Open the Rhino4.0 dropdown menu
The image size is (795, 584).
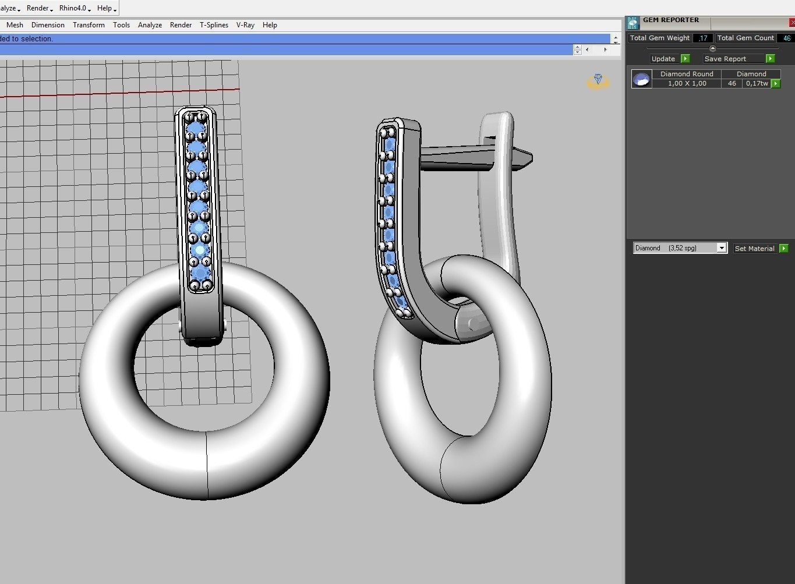[x=75, y=8]
